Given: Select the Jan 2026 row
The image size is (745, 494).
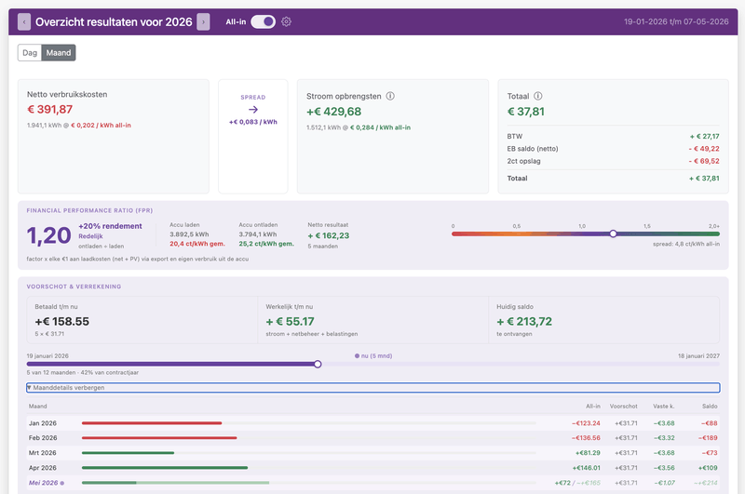Looking at the screenshot, I should click(x=373, y=423).
